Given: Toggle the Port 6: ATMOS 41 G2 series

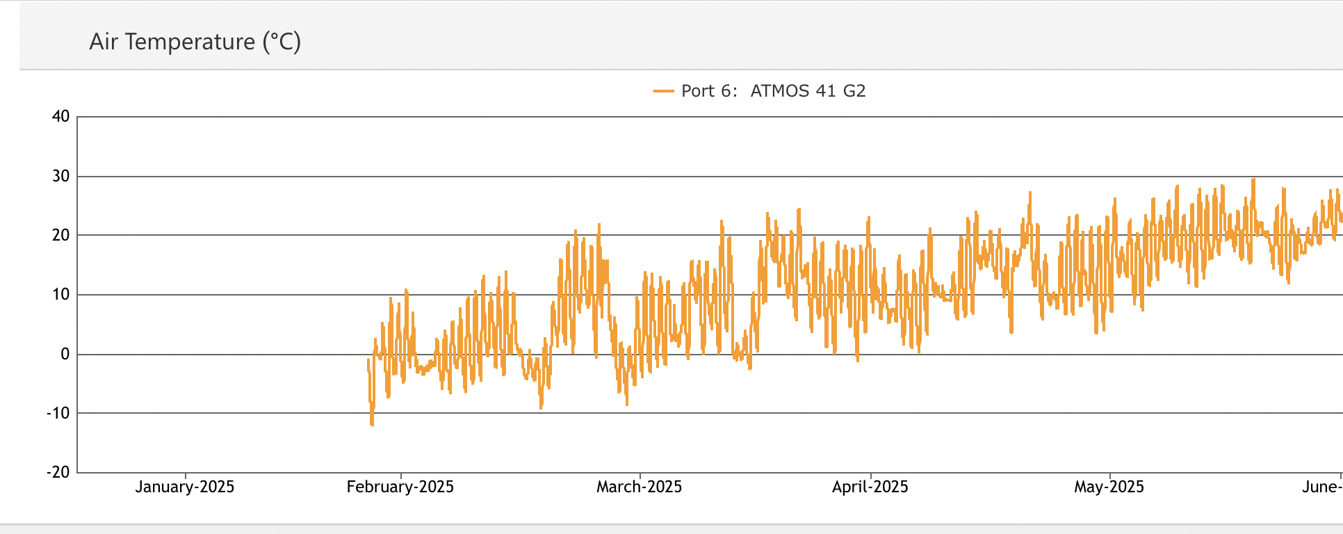Looking at the screenshot, I should (773, 91).
